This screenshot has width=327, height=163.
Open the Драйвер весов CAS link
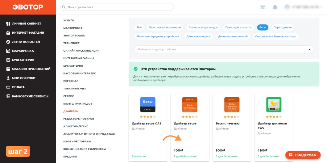(147, 123)
